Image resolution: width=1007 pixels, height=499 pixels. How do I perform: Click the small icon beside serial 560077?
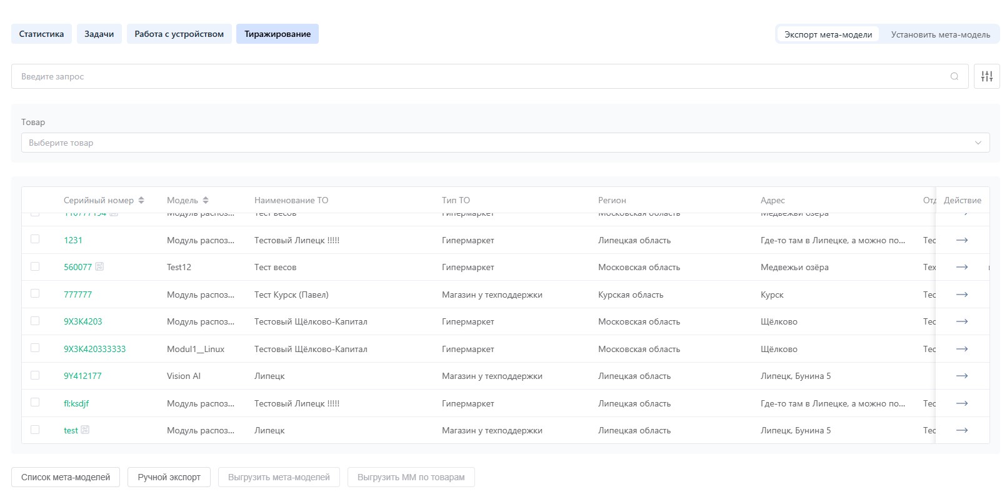(99, 267)
